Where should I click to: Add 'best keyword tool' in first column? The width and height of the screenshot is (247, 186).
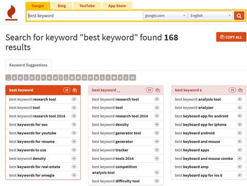pos(74,108)
